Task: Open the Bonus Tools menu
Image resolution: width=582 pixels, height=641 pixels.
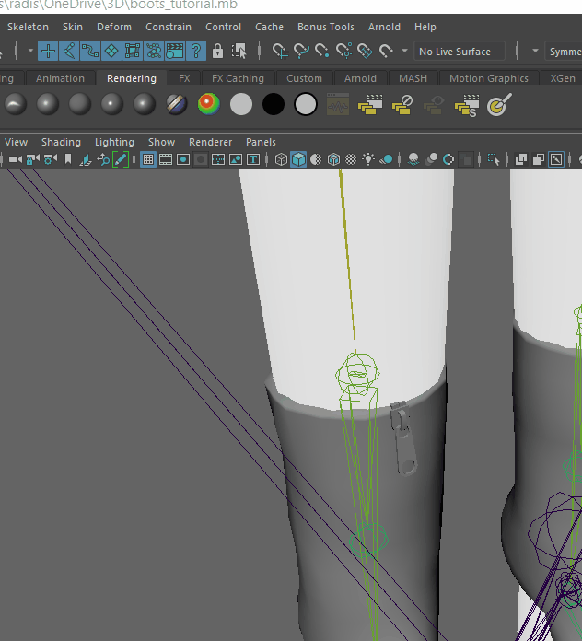Action: (x=325, y=27)
